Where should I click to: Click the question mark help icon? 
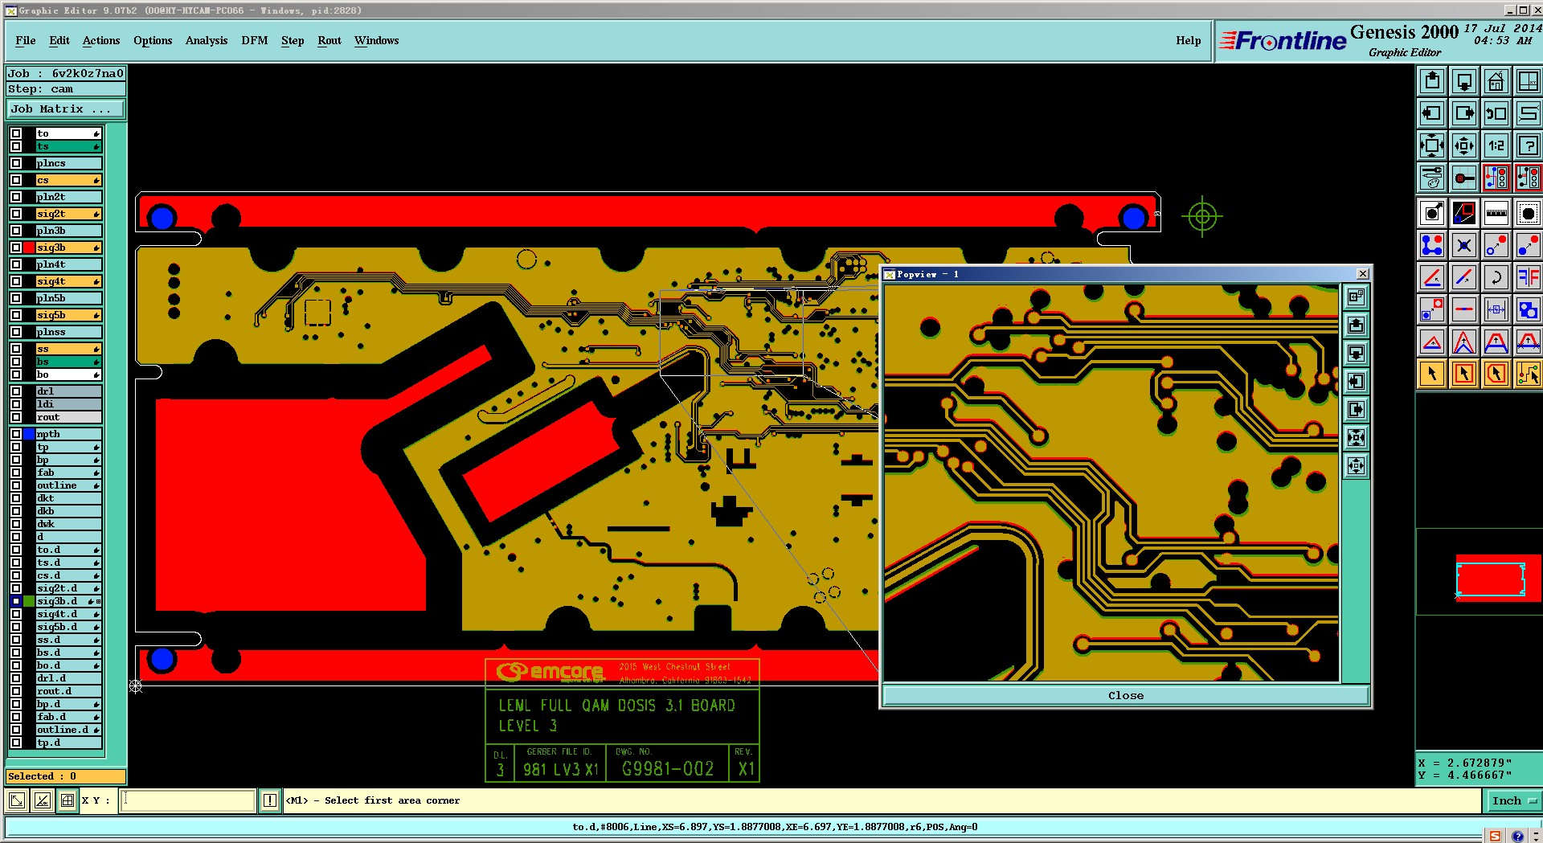(x=1528, y=145)
